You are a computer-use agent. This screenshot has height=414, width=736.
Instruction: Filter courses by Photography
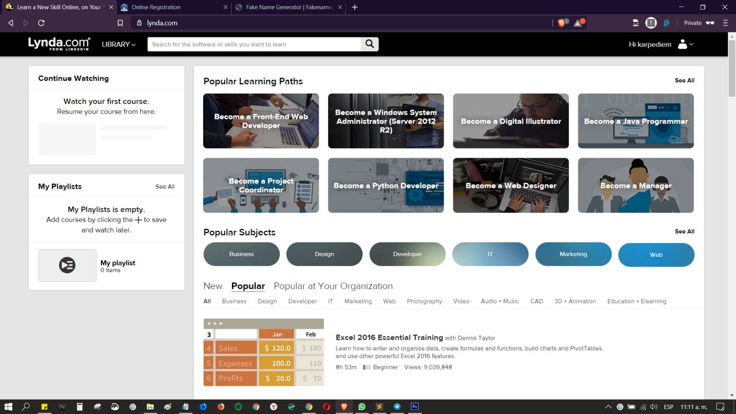pyautogui.click(x=425, y=301)
